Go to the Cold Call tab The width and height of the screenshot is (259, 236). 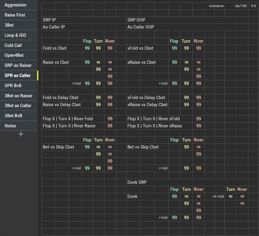13,45
